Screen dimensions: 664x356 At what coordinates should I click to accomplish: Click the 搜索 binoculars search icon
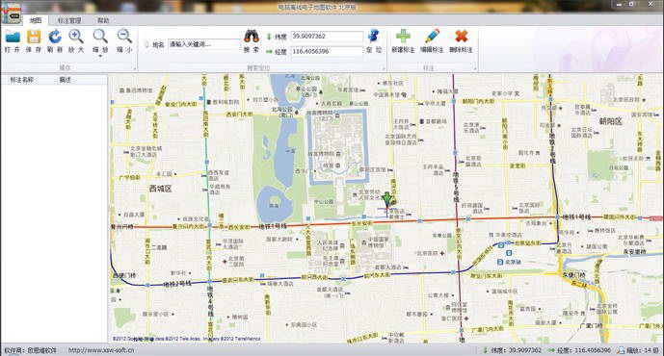pos(252,37)
